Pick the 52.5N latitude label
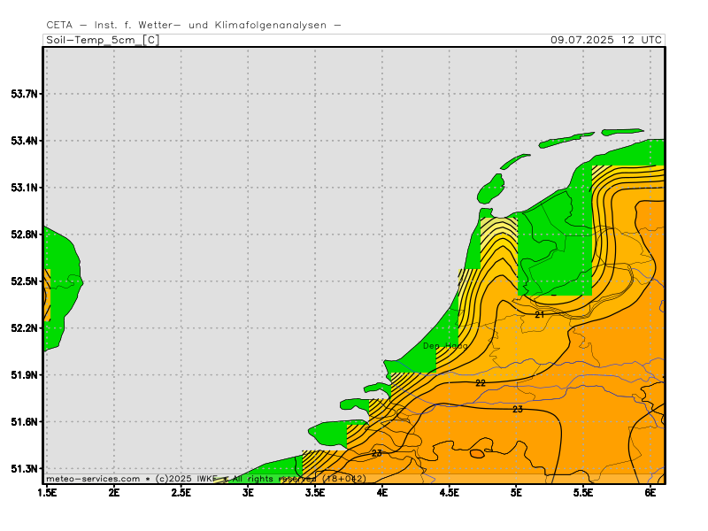Viewport: 708px width, 531px height. (x=24, y=281)
